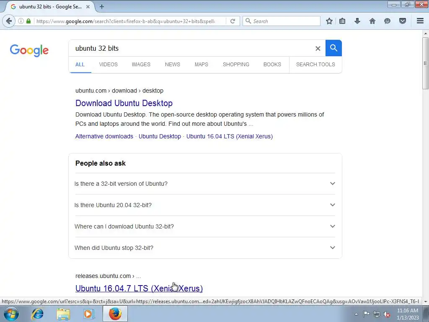Open the Firefox hamburger menu
429x322 pixels.
(420, 21)
